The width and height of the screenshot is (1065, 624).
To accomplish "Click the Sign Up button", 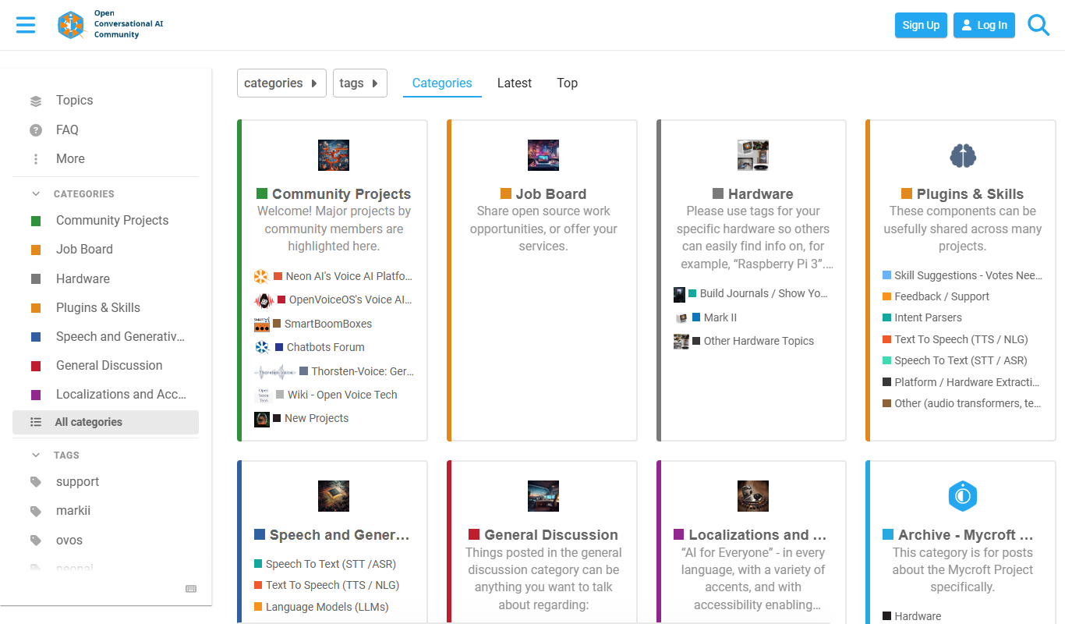I will pos(921,25).
